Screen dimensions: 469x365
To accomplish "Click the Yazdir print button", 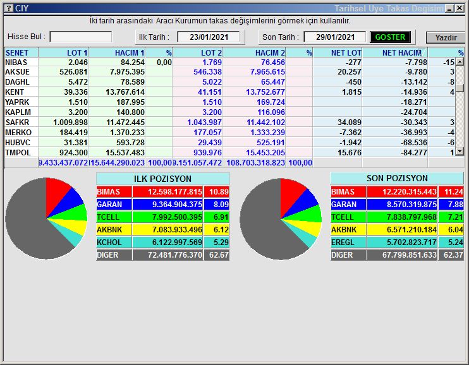I will pyautogui.click(x=446, y=38).
